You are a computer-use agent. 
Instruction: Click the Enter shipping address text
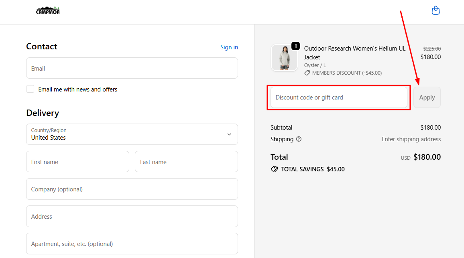click(411, 139)
